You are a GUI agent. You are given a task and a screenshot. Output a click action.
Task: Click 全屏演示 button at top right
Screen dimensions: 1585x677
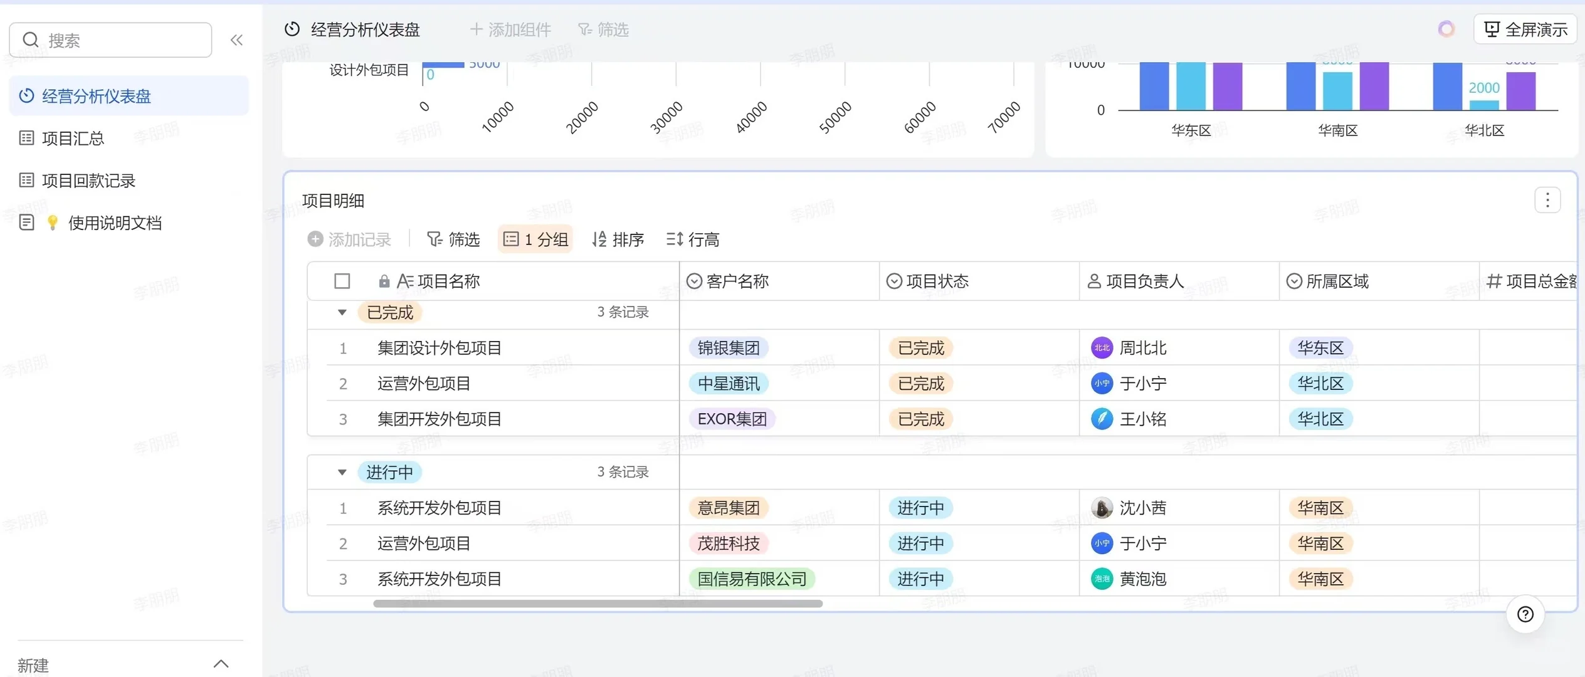(x=1525, y=29)
